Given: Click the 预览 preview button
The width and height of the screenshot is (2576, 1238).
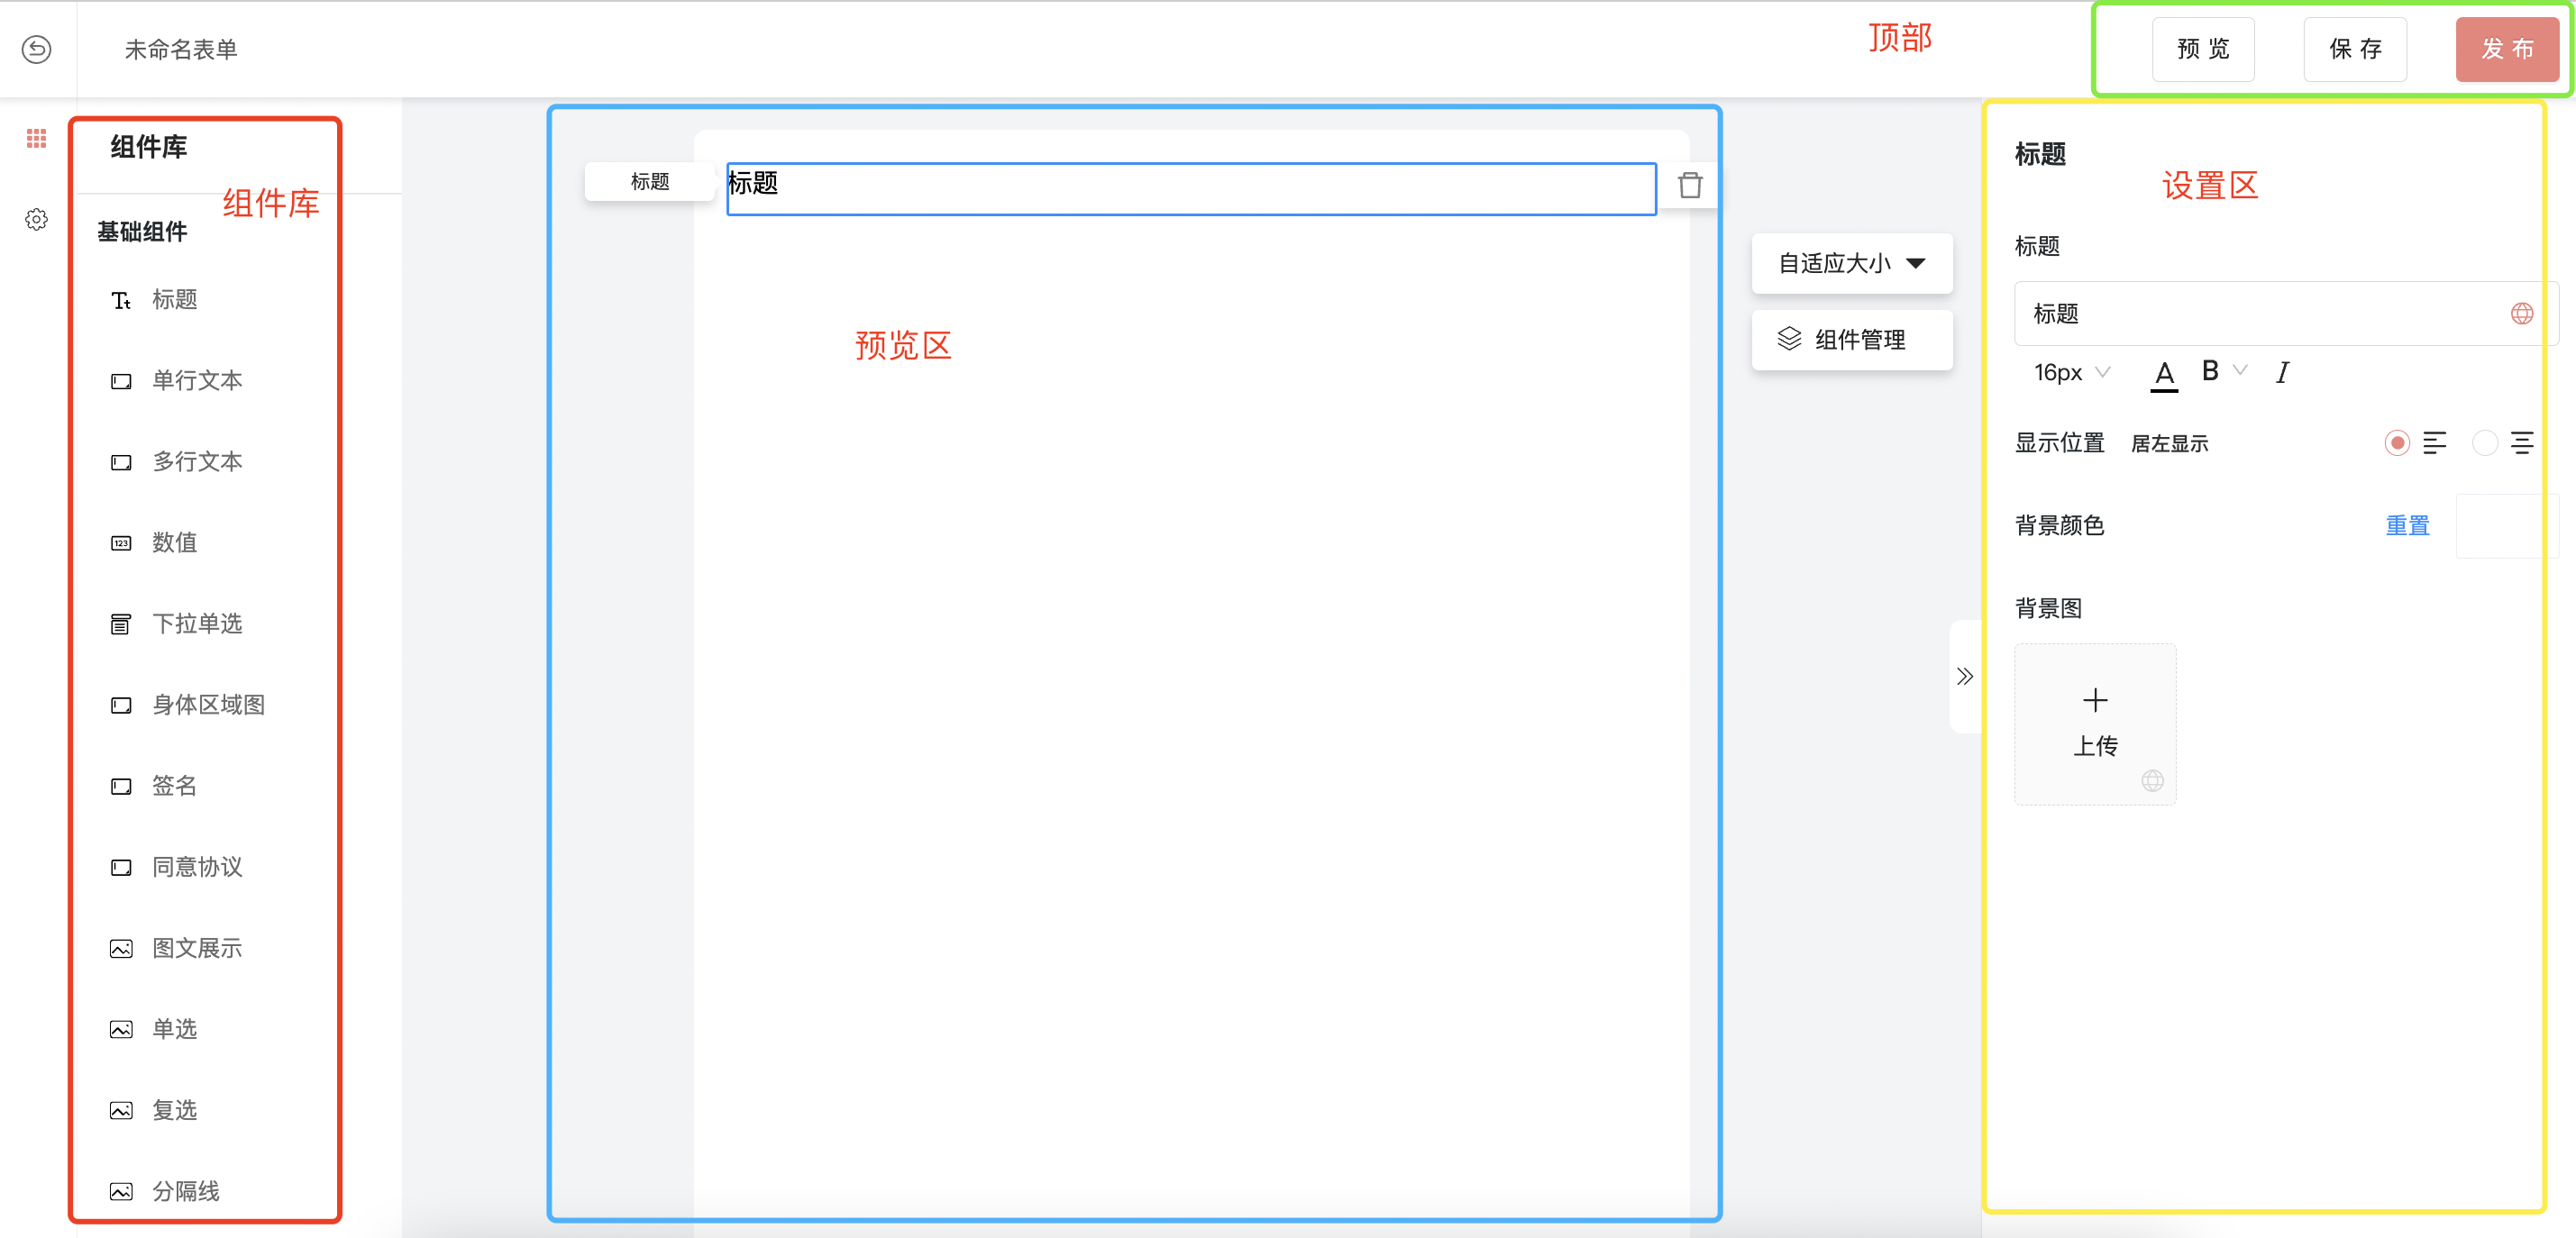Looking at the screenshot, I should pyautogui.click(x=2203, y=49).
